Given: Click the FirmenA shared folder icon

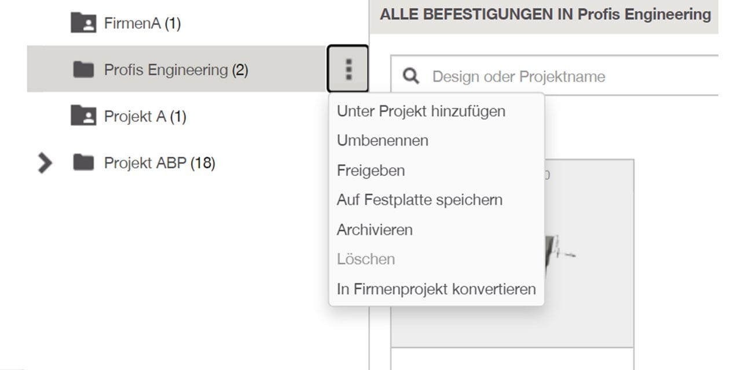Looking at the screenshot, I should (83, 23).
